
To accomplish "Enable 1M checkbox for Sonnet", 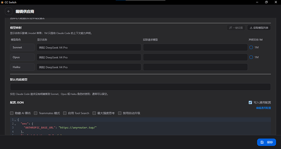I will (x=251, y=48).
